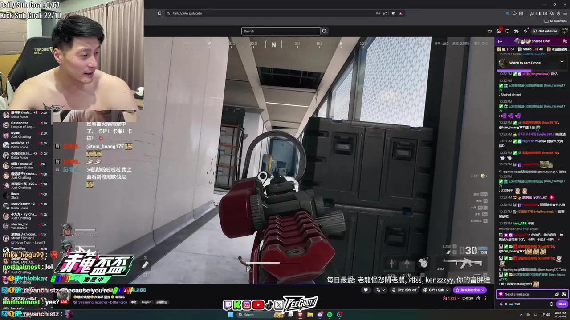
Task: Open All Bookmarks folder
Action: coord(555,21)
